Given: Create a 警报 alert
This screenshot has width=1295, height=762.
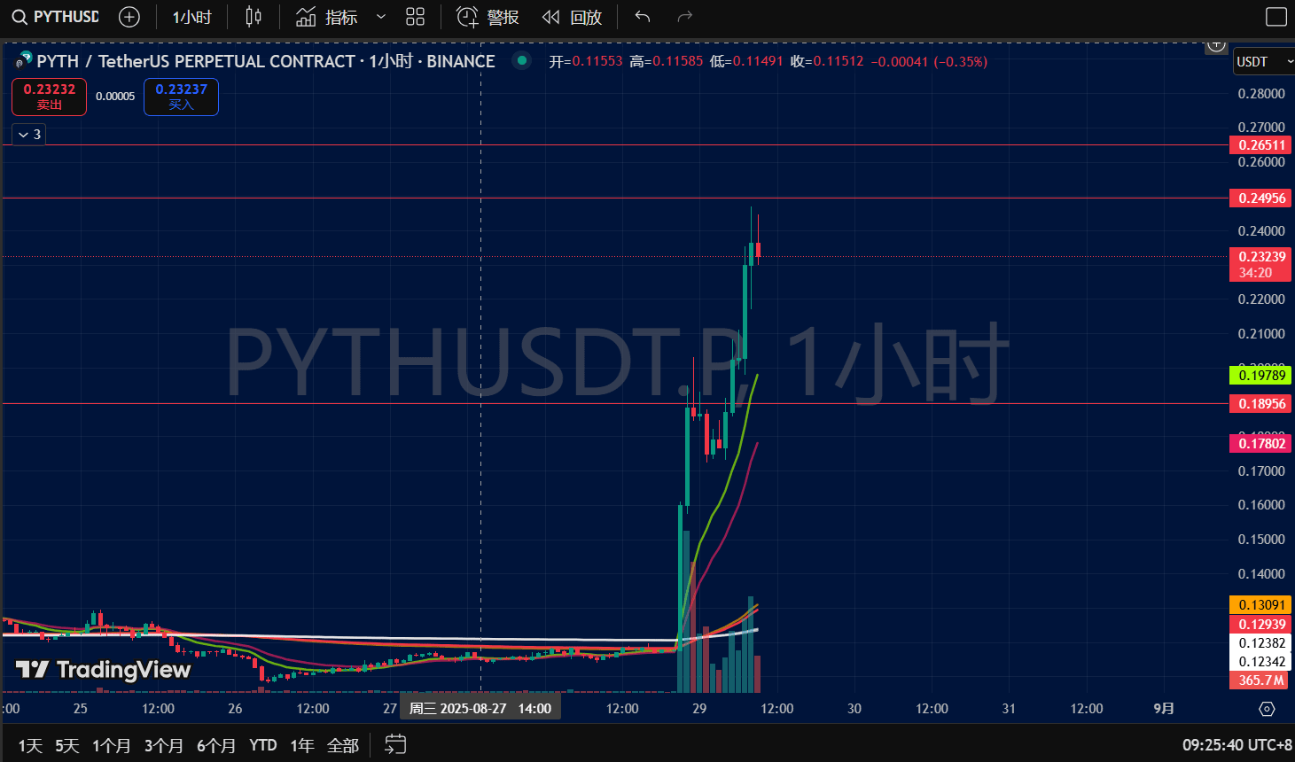Looking at the screenshot, I should [488, 17].
